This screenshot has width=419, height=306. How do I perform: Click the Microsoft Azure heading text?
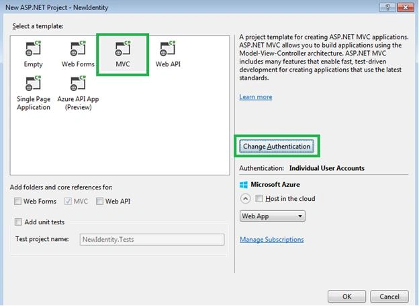pos(275,184)
